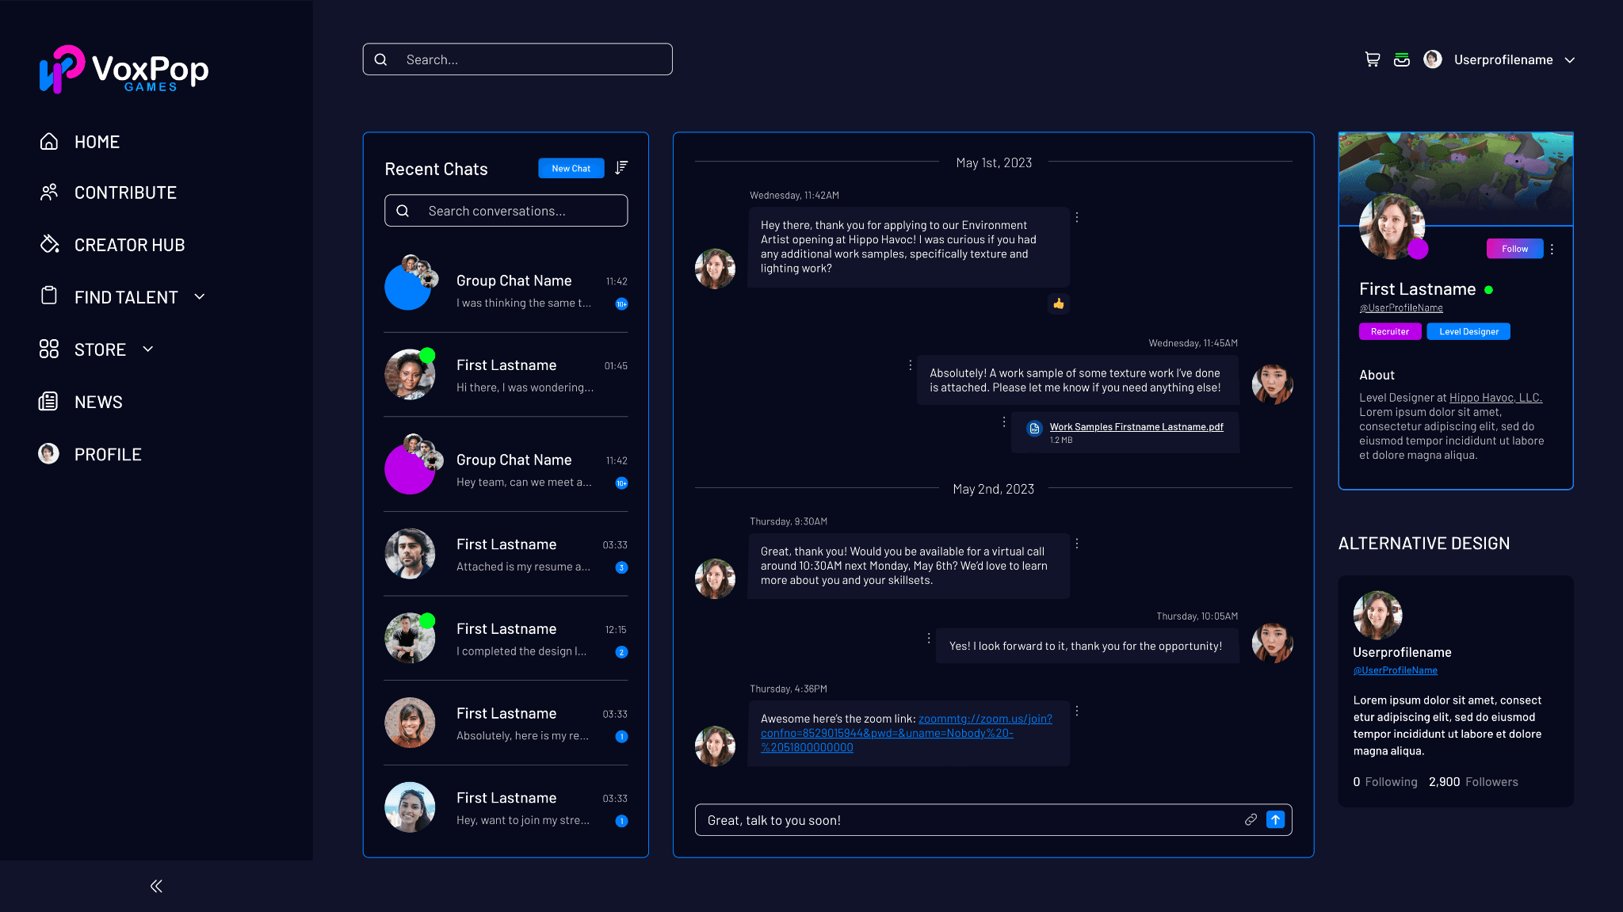Click the thumbs-up reaction under first message

(x=1058, y=303)
